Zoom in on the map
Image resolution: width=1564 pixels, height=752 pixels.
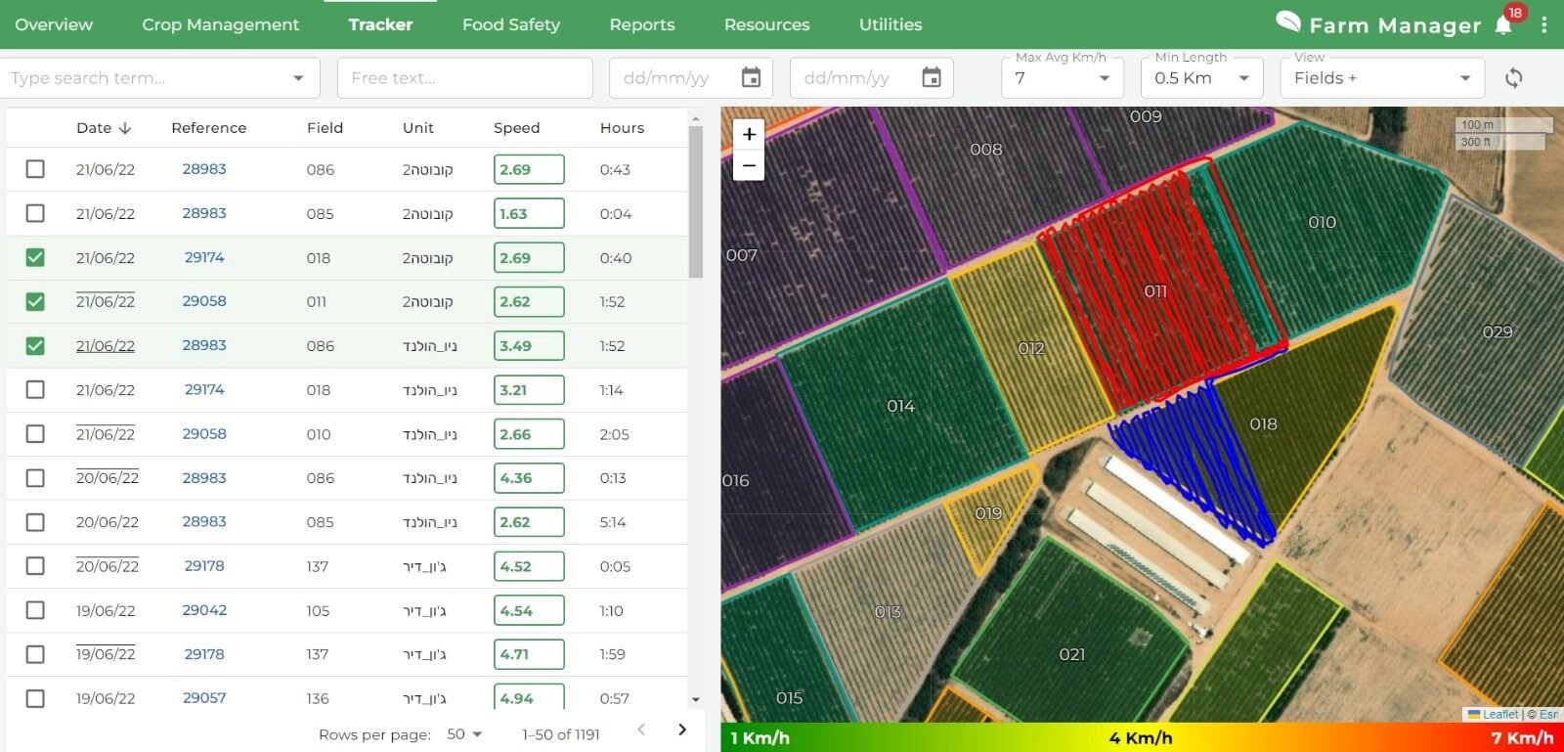tap(749, 135)
